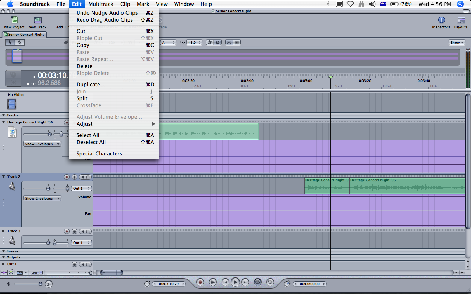Collapse the Track 2 disclosure triangle
Viewport: 471px width, 294px height.
[4, 177]
